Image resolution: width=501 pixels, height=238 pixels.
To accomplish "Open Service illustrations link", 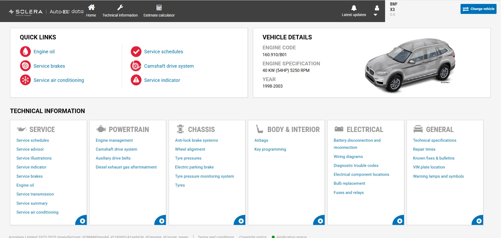I will (x=34, y=158).
